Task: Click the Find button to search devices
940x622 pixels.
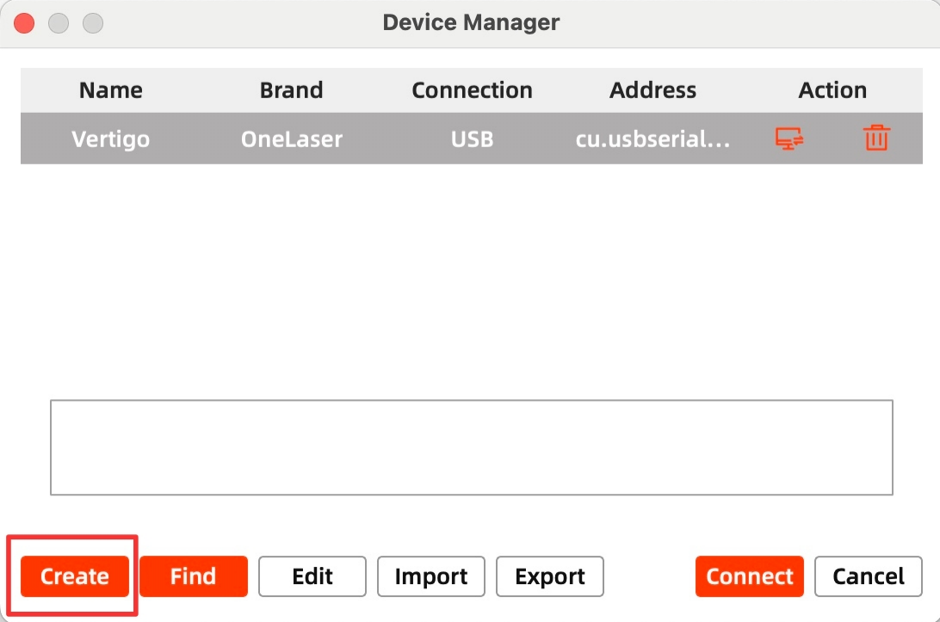Action: (194, 576)
